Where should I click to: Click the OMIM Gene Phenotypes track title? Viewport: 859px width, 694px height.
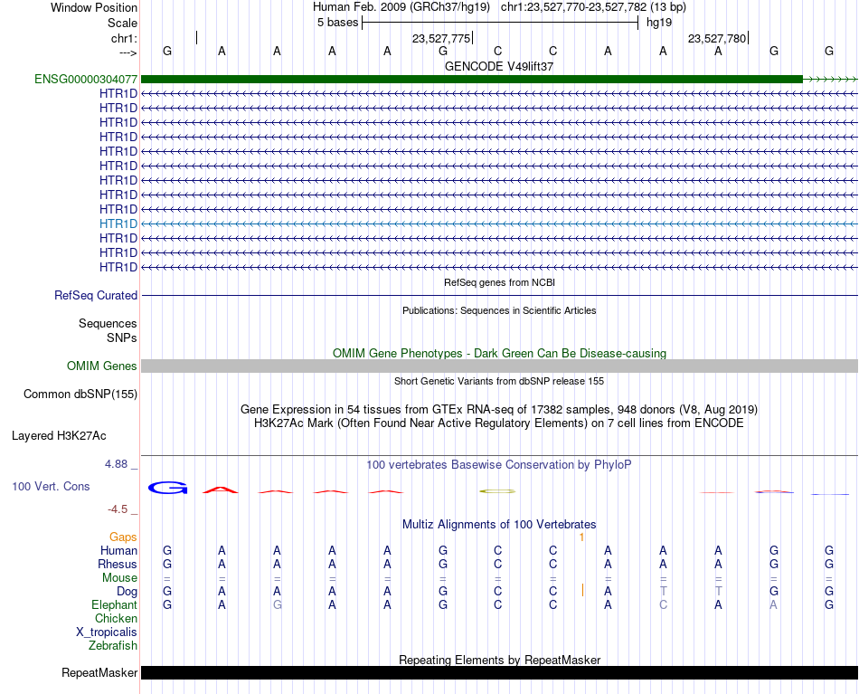click(x=499, y=353)
